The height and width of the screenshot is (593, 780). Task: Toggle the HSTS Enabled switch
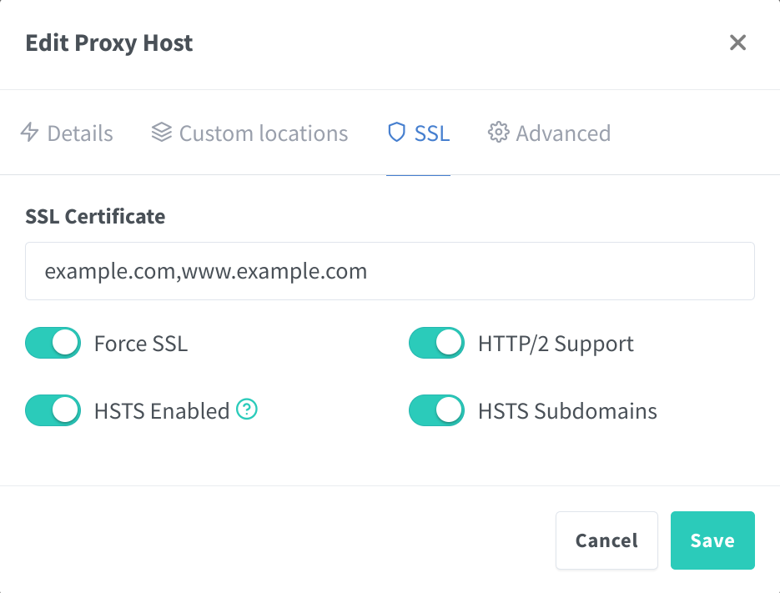53,410
